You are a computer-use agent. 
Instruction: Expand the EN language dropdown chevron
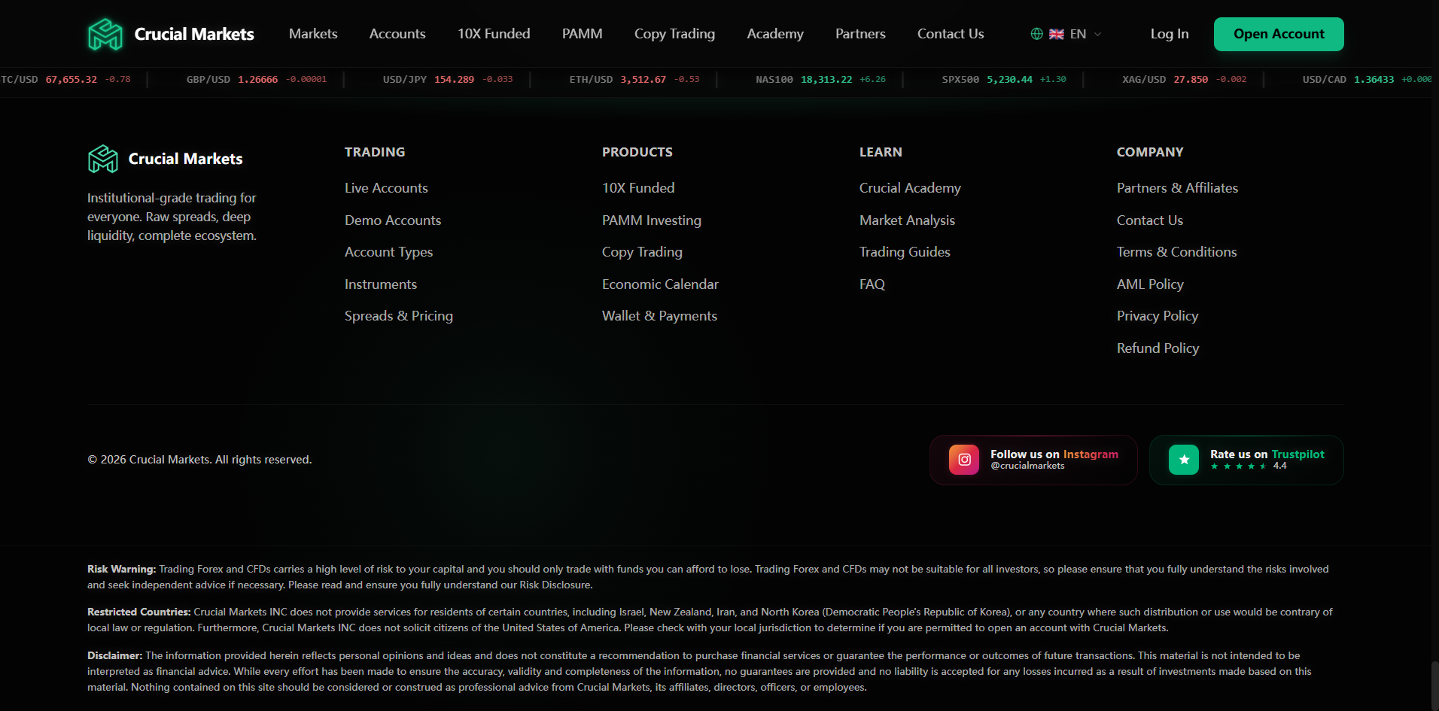pyautogui.click(x=1097, y=34)
